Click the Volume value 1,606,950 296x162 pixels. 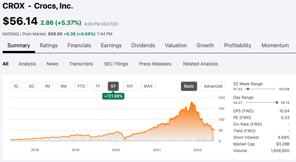pyautogui.click(x=280, y=151)
